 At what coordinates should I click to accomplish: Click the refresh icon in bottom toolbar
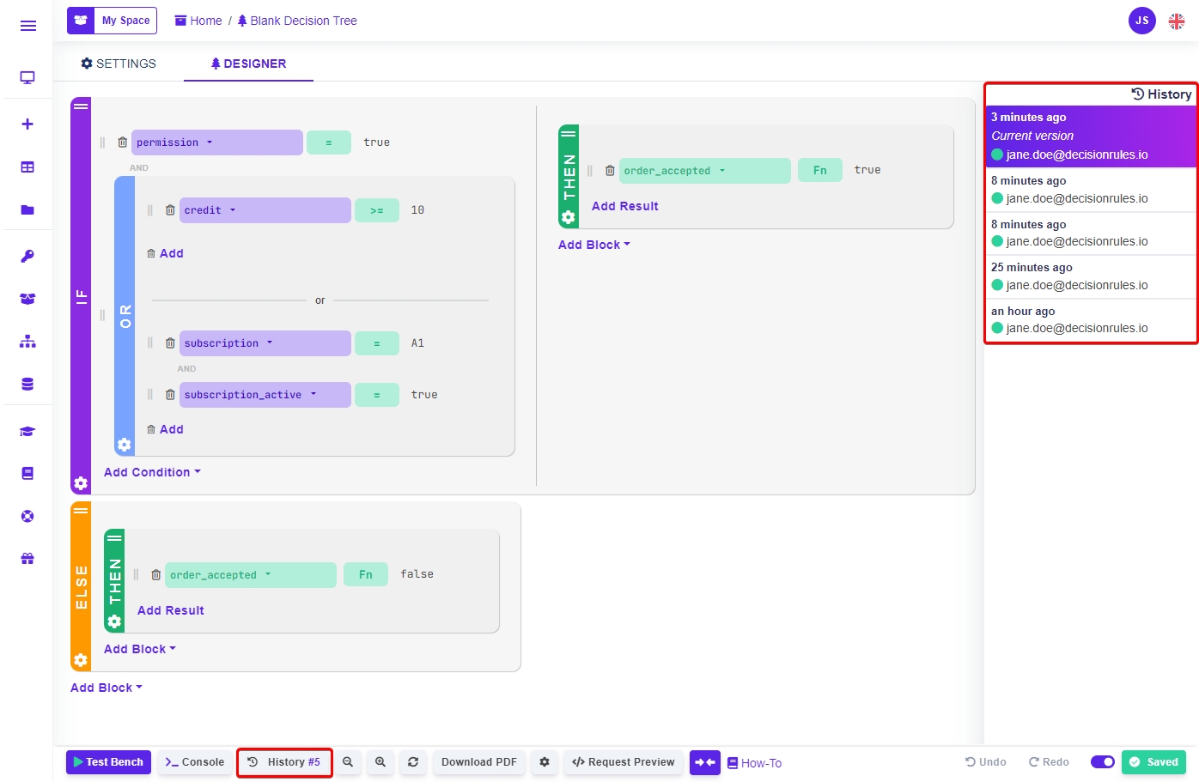point(413,762)
